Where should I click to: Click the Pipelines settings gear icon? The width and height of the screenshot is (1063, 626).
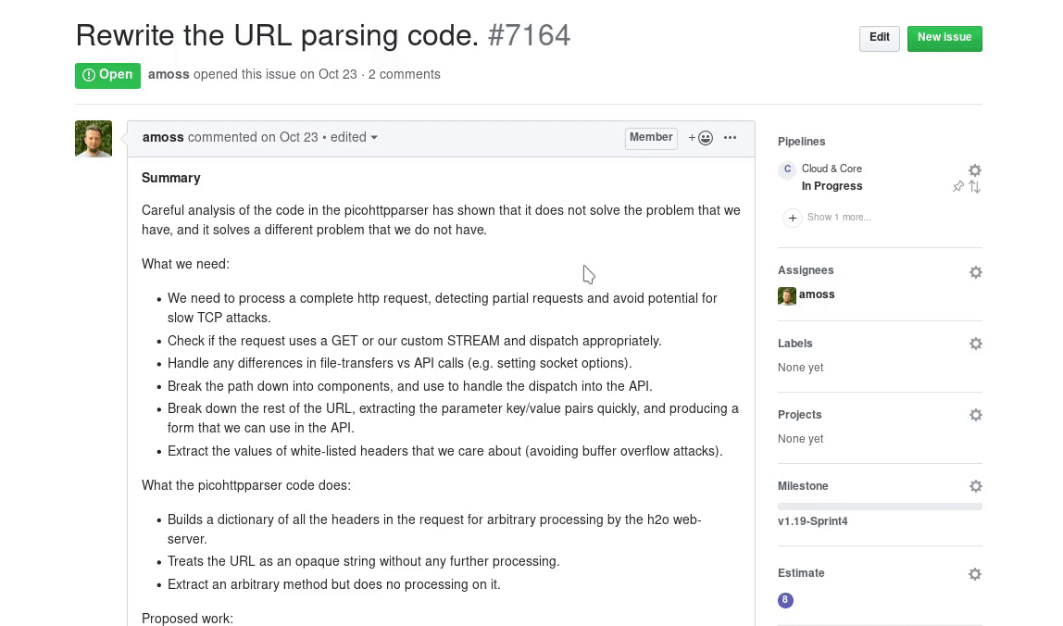tap(975, 169)
